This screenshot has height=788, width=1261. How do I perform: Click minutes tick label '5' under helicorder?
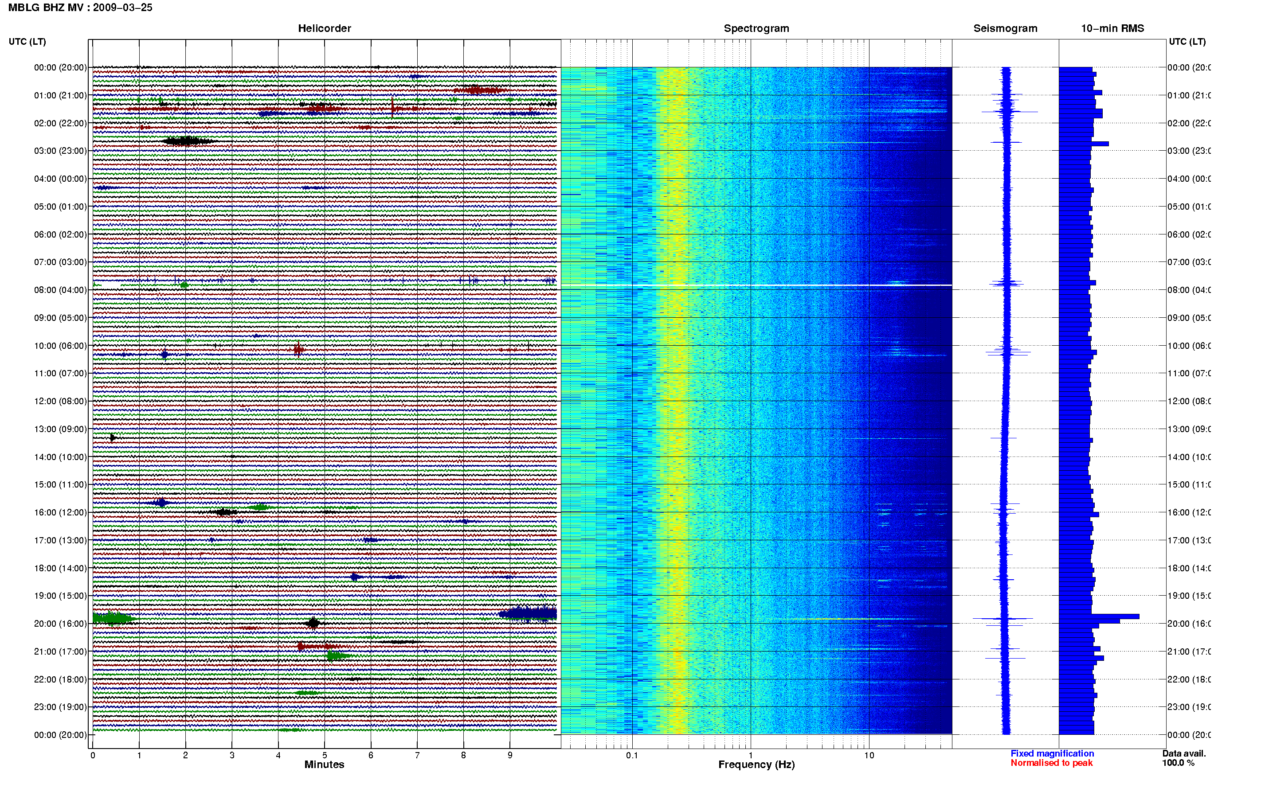pyautogui.click(x=325, y=755)
